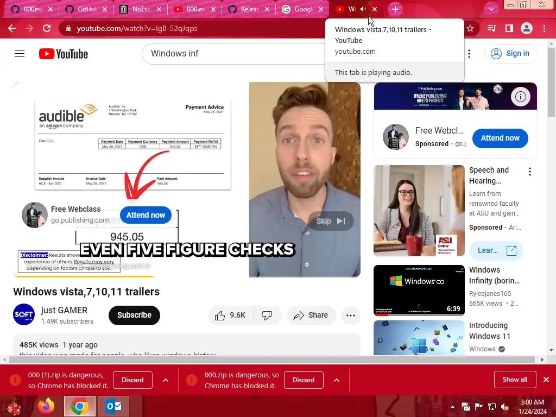Open the just GAMER channel name link

(x=64, y=310)
